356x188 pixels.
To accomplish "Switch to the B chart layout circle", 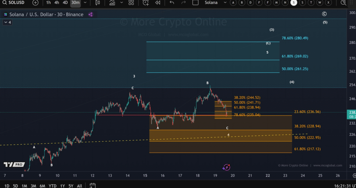I will pyautogui.click(x=242, y=2).
